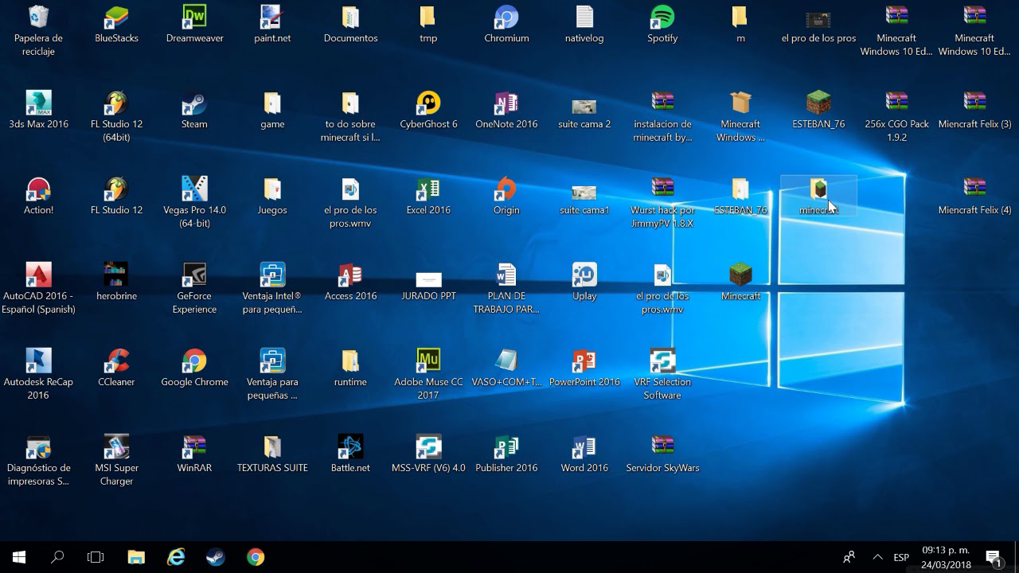Select the Steam desktop shortcut
The width and height of the screenshot is (1019, 573).
point(194,110)
